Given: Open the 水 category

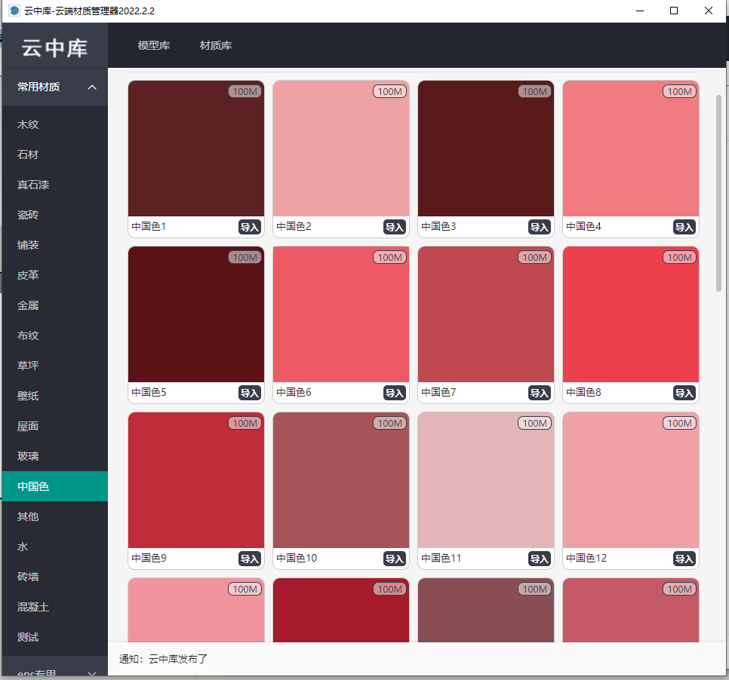Looking at the screenshot, I should [x=55, y=547].
